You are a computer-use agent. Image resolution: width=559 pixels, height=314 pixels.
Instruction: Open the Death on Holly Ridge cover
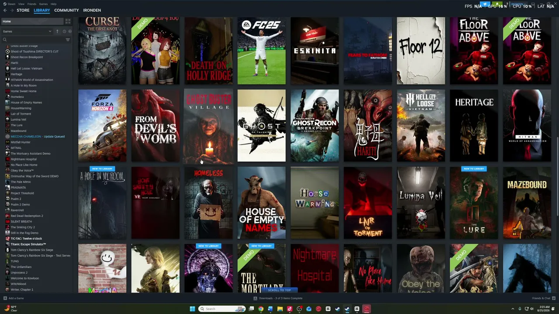pos(208,50)
